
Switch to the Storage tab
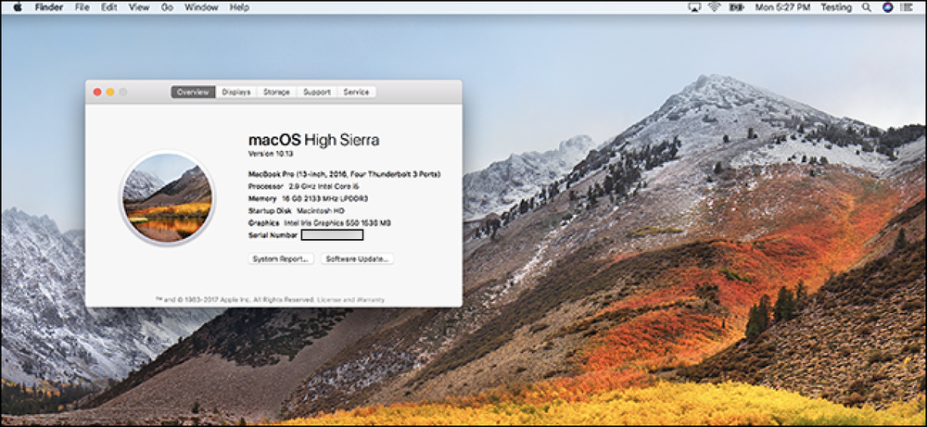[x=276, y=92]
